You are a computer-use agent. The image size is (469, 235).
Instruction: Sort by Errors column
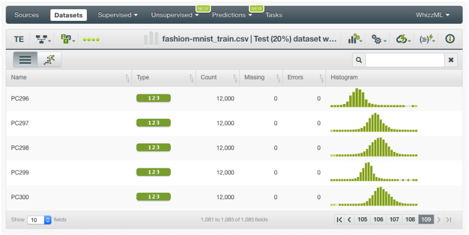[x=304, y=77]
